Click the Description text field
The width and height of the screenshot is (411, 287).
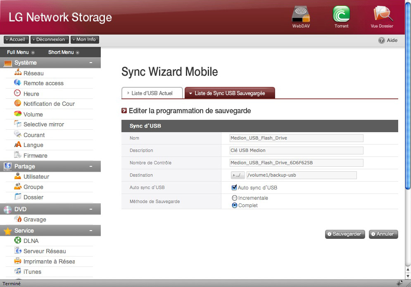pyautogui.click(x=297, y=150)
